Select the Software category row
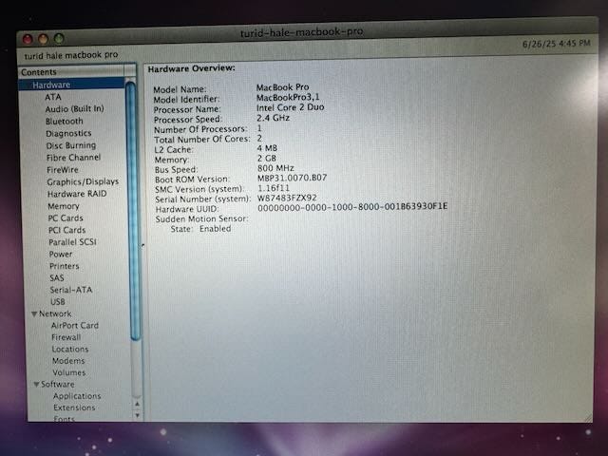 pos(58,384)
